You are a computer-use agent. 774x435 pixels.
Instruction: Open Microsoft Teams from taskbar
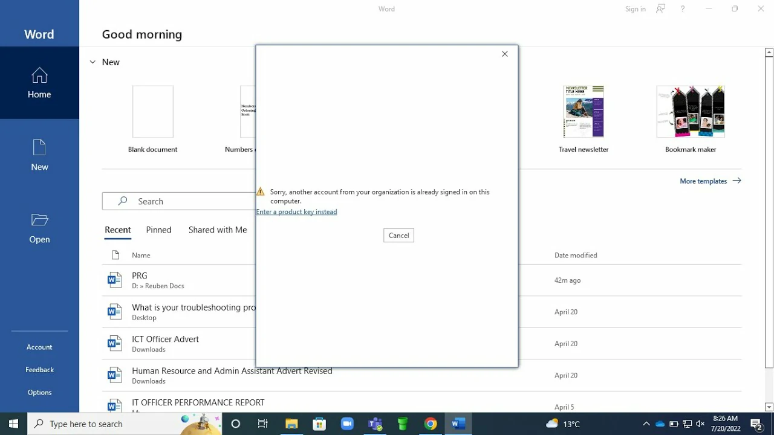375,424
